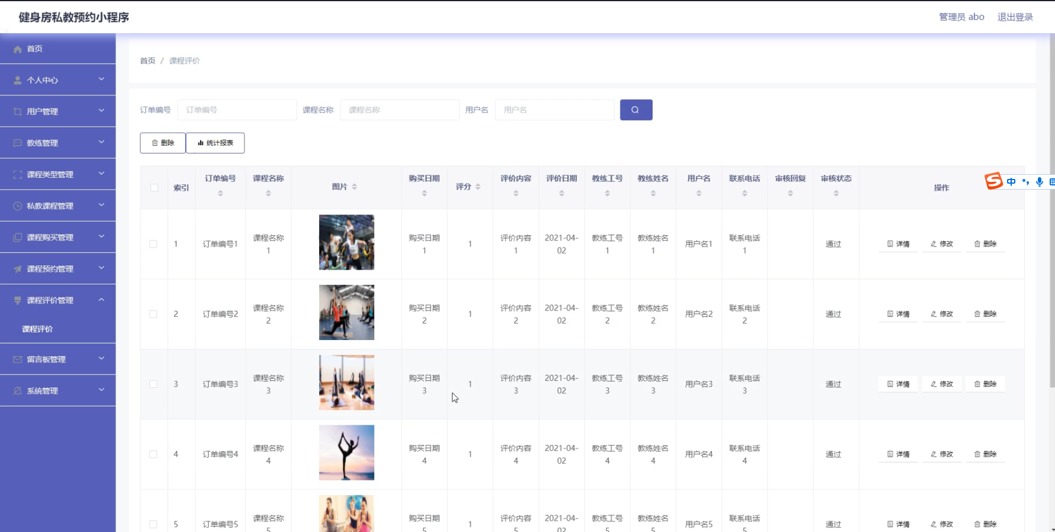
Task: Focus the 订单编号 search input
Action: click(237, 110)
